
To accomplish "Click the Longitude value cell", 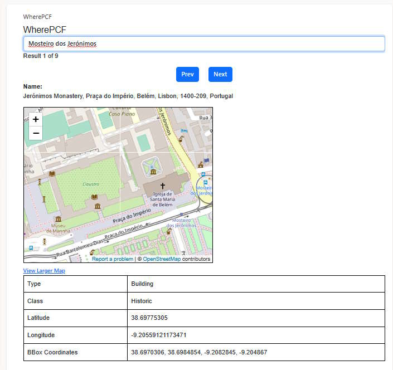I will coord(256,335).
